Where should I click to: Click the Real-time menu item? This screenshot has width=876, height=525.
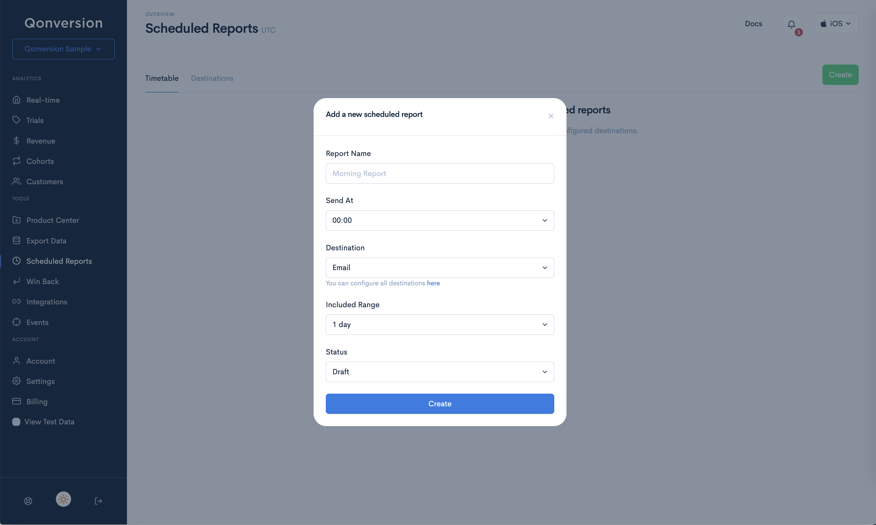pyautogui.click(x=43, y=100)
